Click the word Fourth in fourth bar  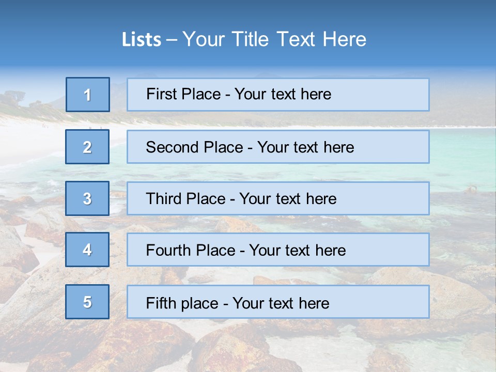point(168,250)
